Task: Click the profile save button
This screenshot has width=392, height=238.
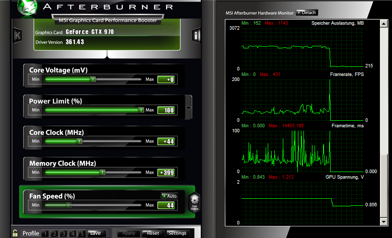Action: [x=97, y=233]
